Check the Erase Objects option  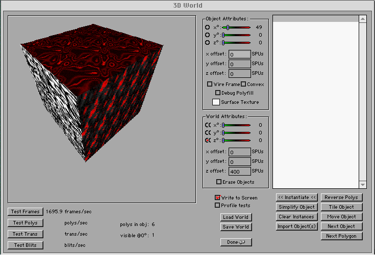coord(219,182)
